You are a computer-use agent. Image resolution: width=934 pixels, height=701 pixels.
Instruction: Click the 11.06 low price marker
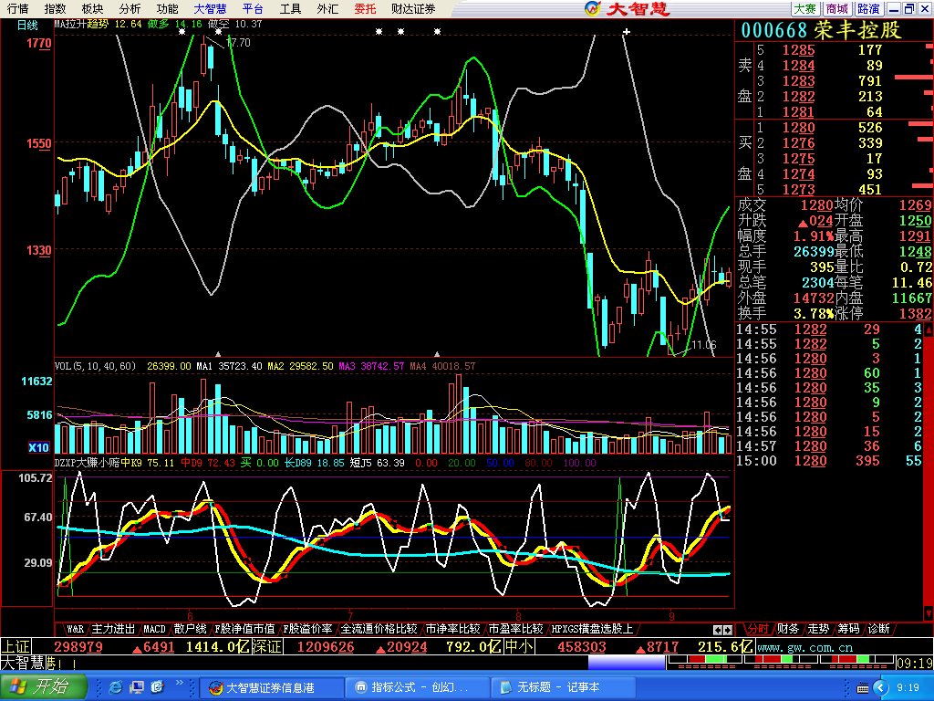(x=704, y=344)
